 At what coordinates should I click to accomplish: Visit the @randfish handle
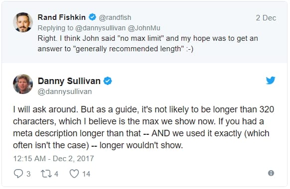[115, 17]
